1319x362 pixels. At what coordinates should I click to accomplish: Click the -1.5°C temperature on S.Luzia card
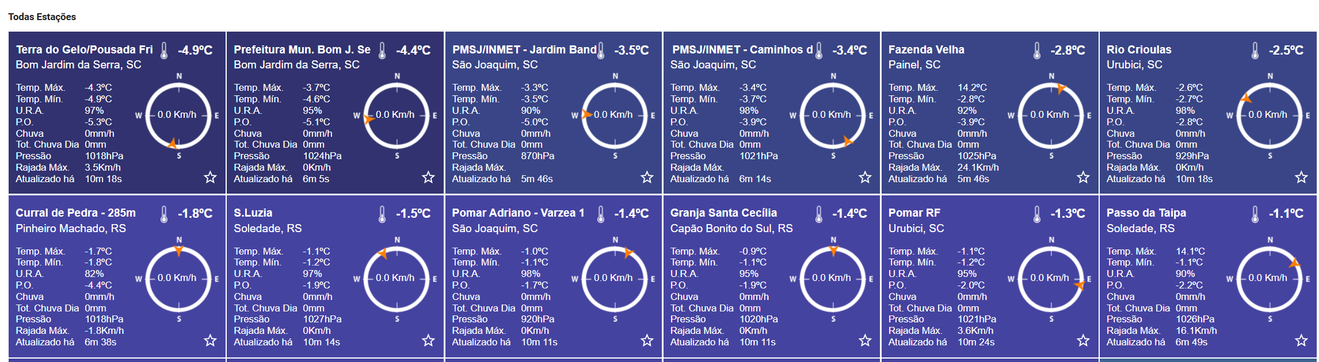[413, 214]
